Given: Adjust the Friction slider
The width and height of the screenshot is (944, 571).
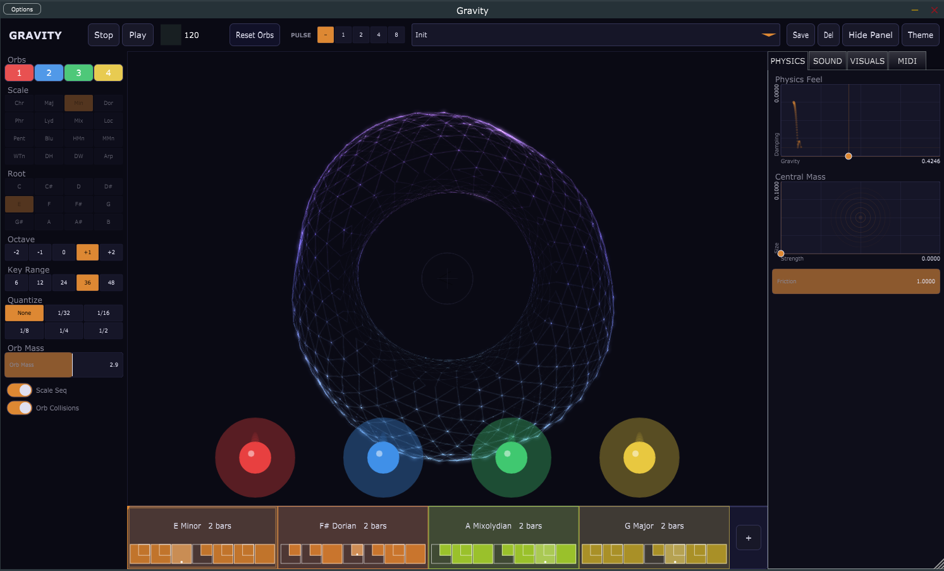Looking at the screenshot, I should pos(855,281).
